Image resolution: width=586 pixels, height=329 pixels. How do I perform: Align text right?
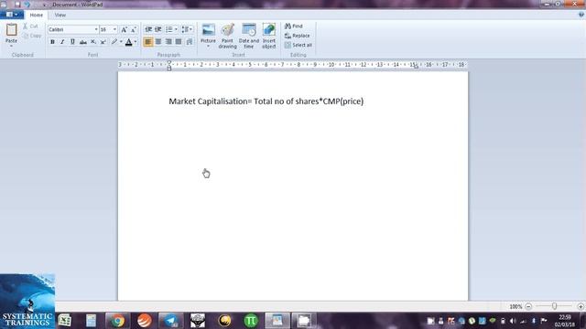(168, 42)
